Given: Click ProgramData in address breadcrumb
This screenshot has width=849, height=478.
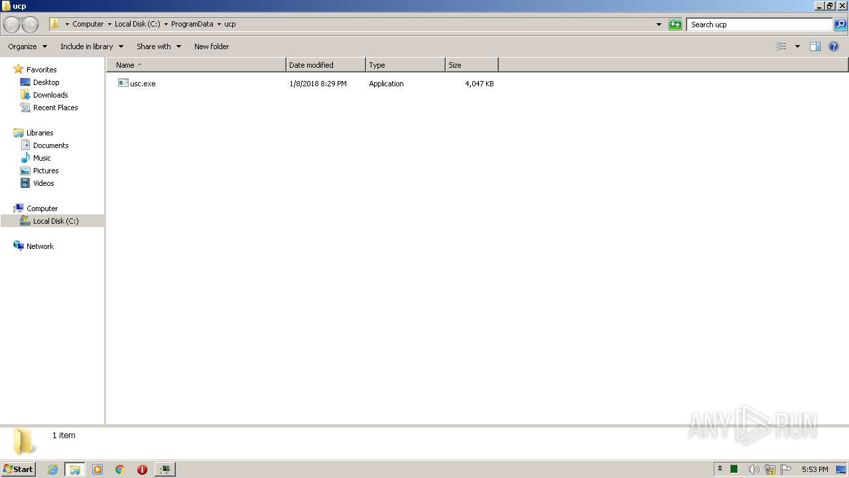Looking at the screenshot, I should [192, 24].
